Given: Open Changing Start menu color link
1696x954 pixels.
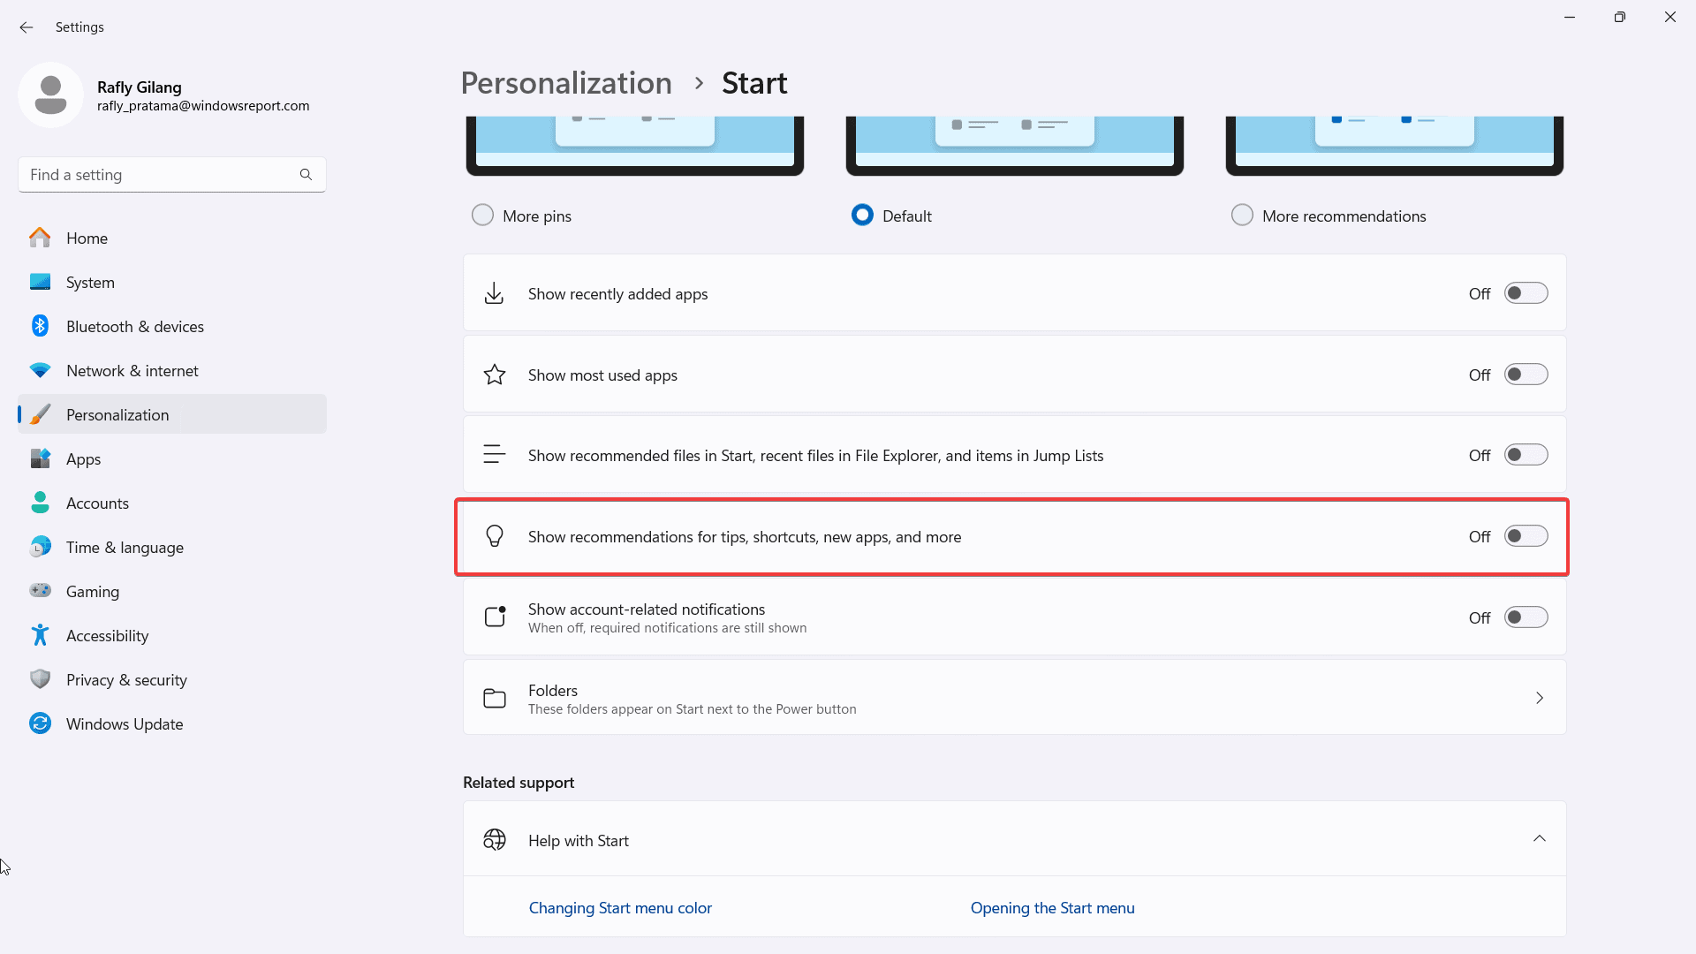Looking at the screenshot, I should (620, 907).
